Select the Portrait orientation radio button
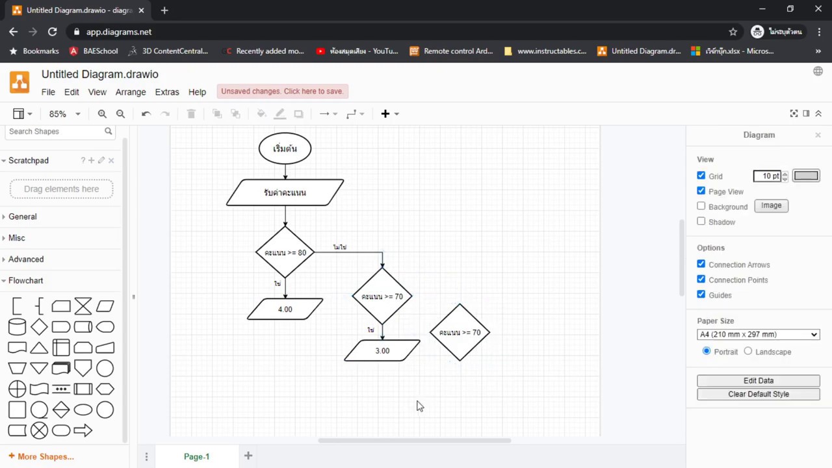 [x=707, y=351]
